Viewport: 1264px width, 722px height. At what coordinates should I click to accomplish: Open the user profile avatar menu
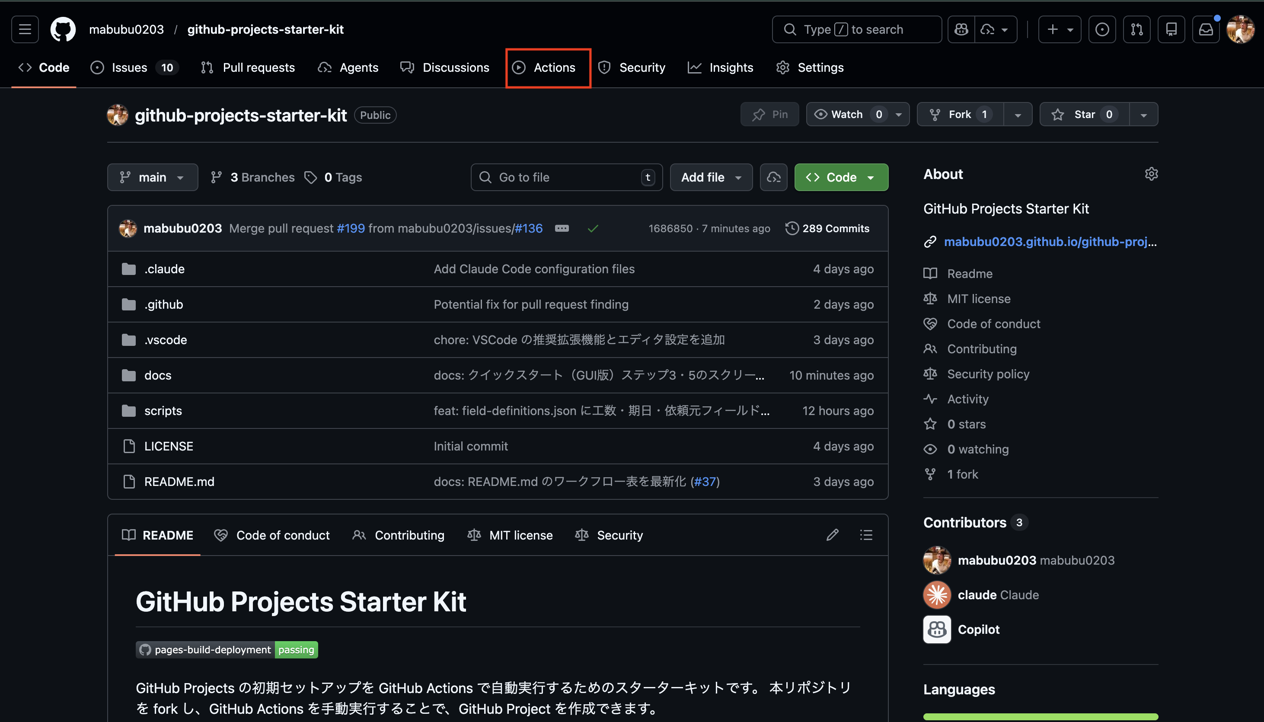coord(1240,29)
